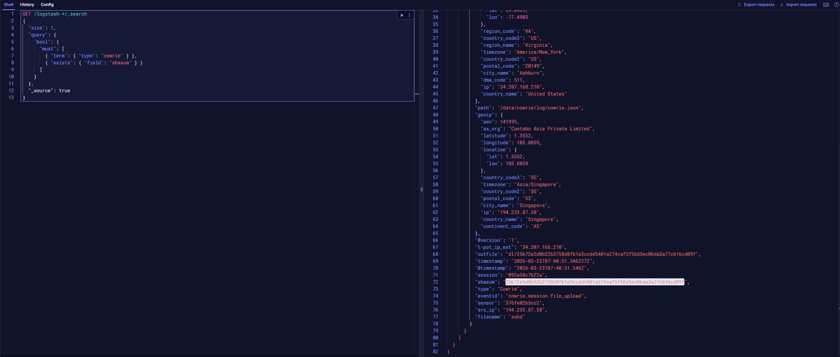Open the request options three-dot menu
840x357 pixels.
click(x=409, y=15)
